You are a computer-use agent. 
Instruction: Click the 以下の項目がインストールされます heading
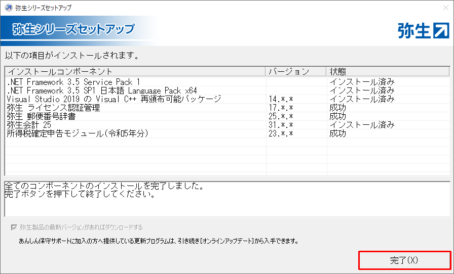(72, 55)
